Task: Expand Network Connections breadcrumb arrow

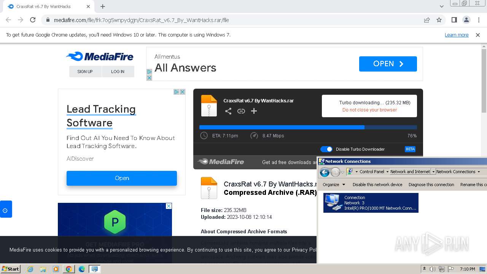Action: pyautogui.click(x=479, y=172)
